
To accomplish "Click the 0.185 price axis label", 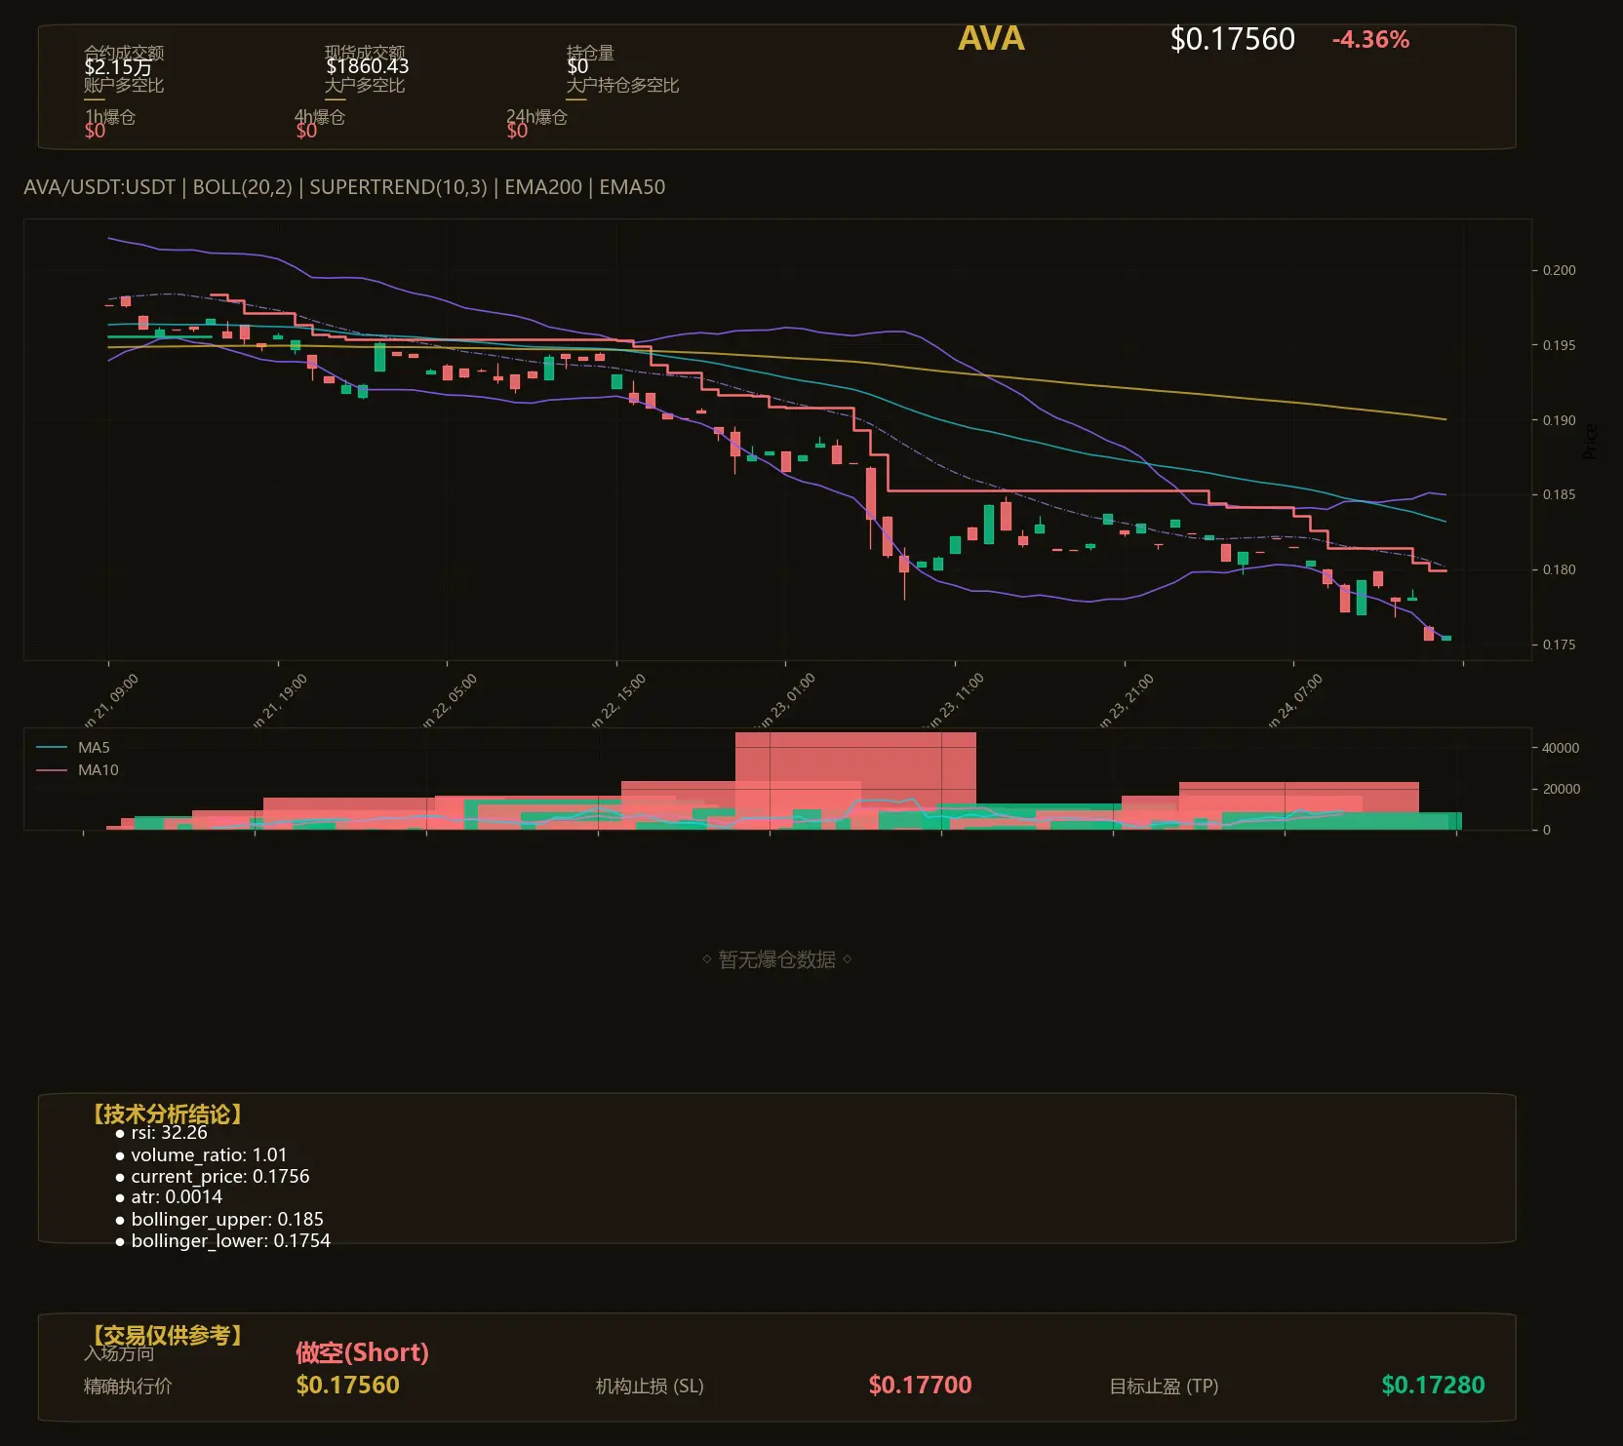I will [x=1559, y=494].
